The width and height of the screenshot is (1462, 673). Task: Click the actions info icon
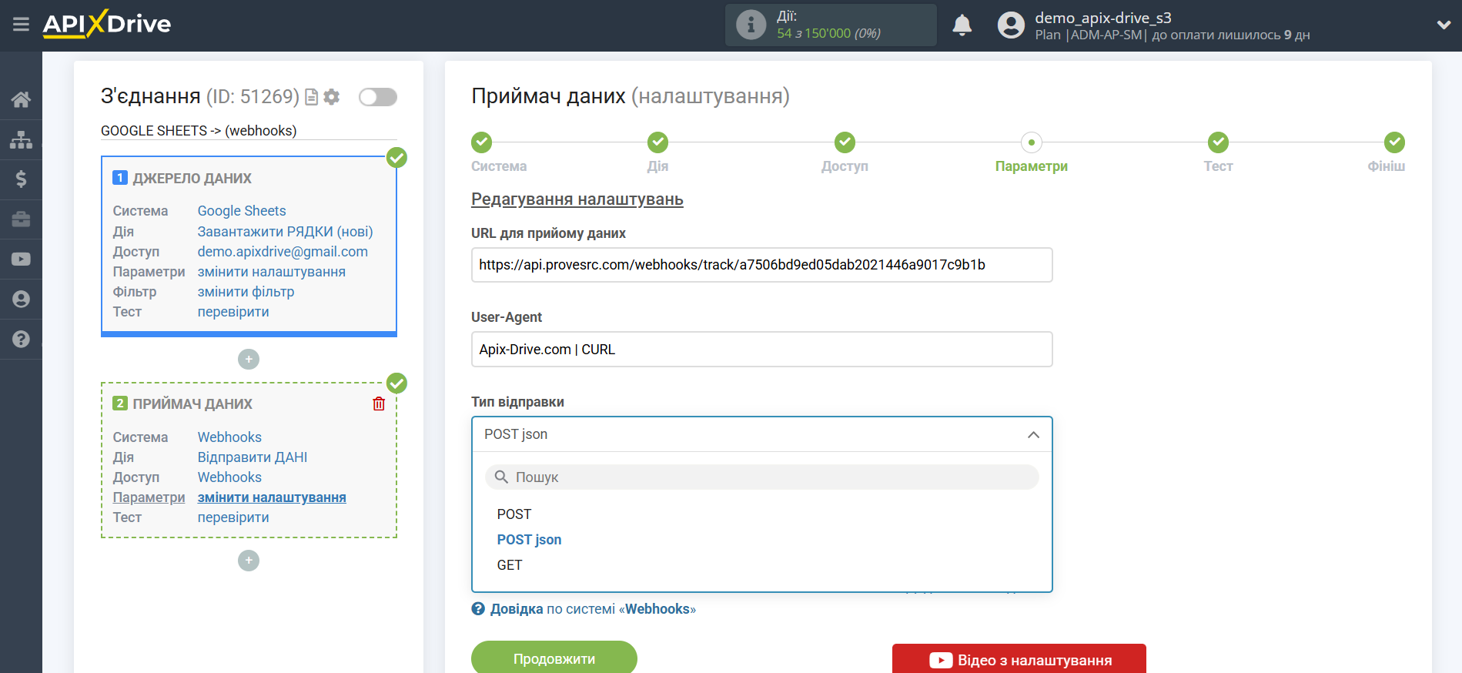coord(751,25)
